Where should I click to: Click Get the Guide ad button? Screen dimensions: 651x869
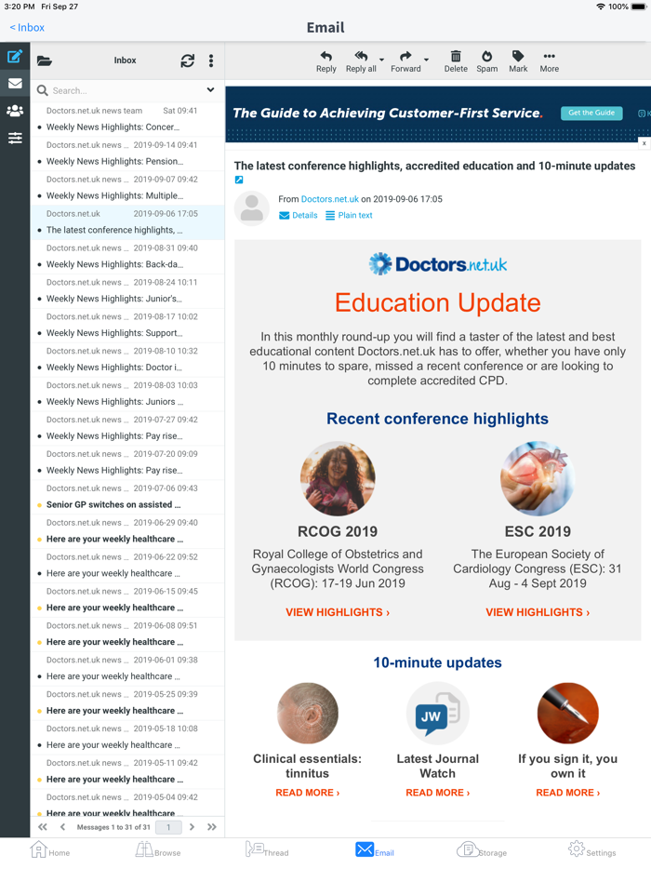(591, 114)
